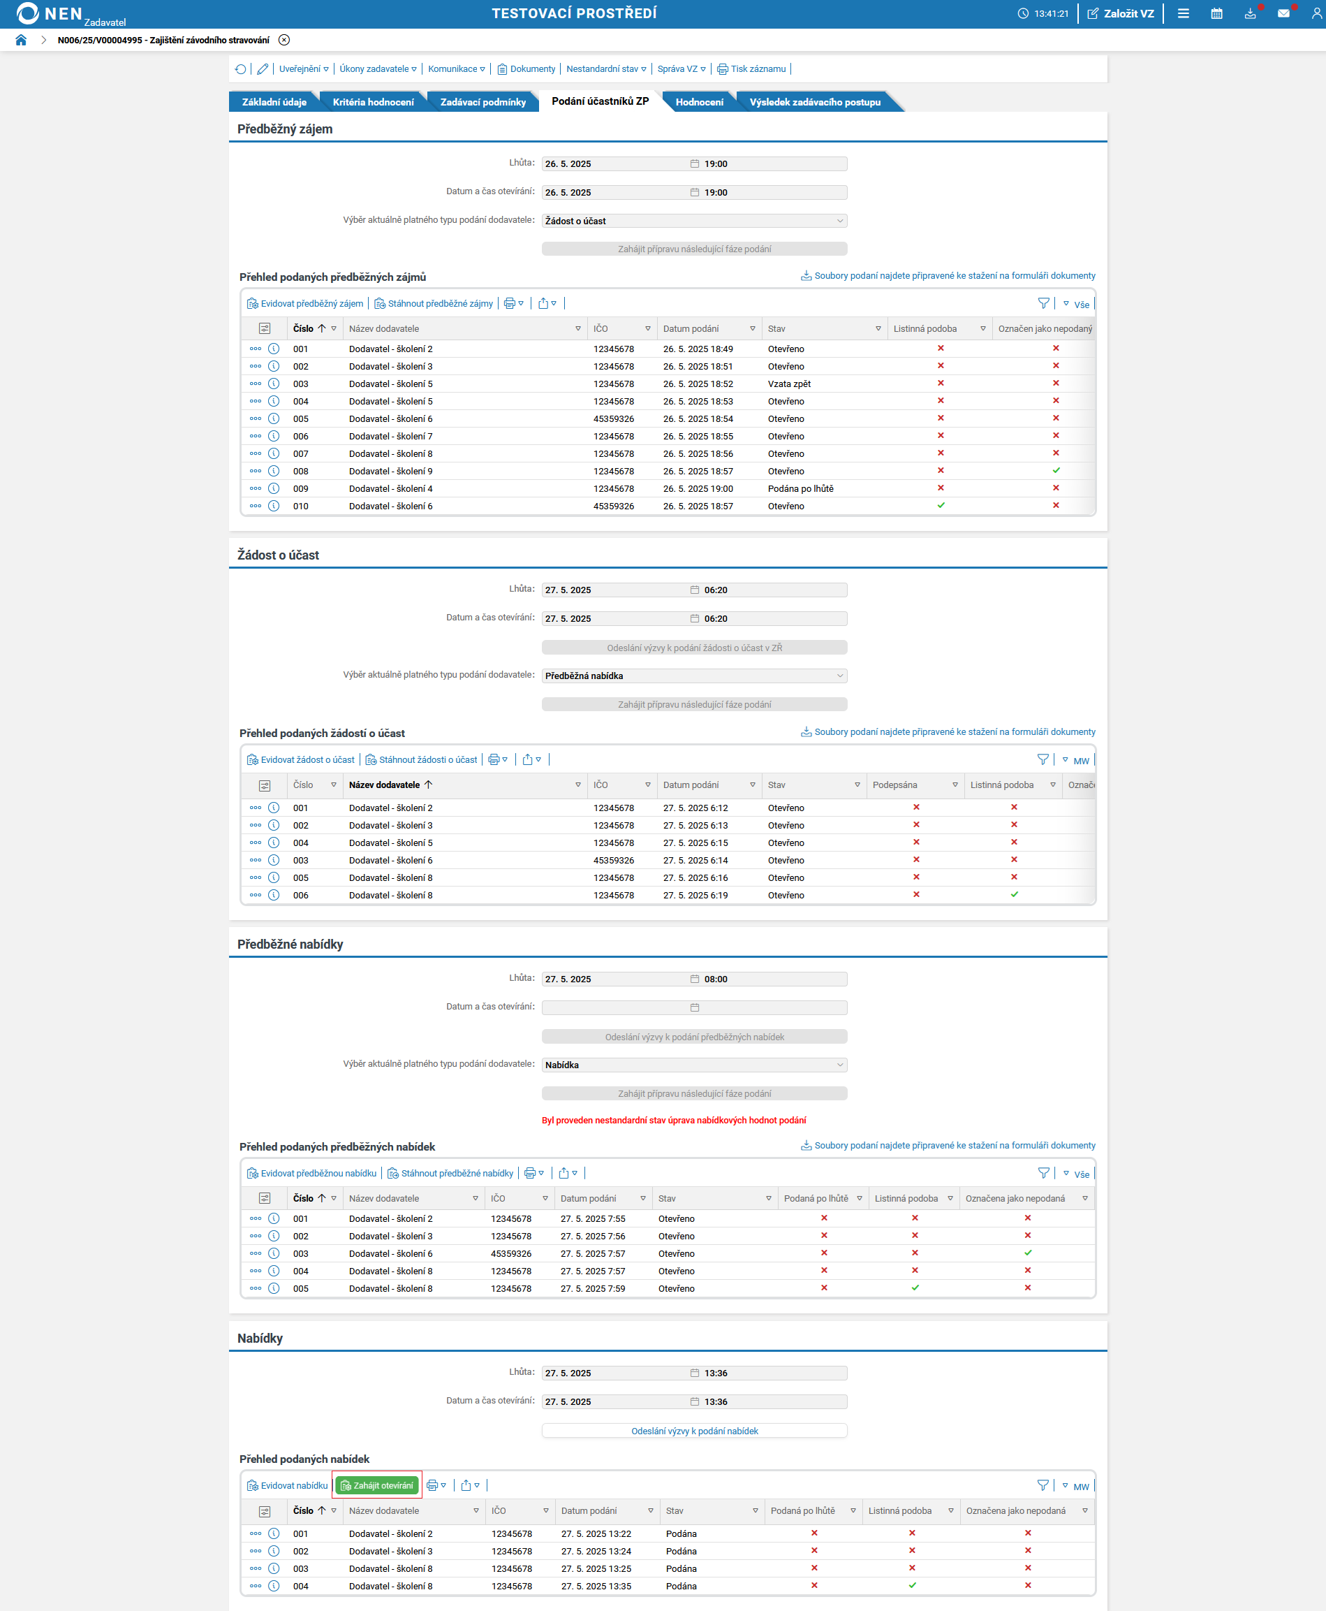Open row actions for nabídka 004

coord(255,1586)
